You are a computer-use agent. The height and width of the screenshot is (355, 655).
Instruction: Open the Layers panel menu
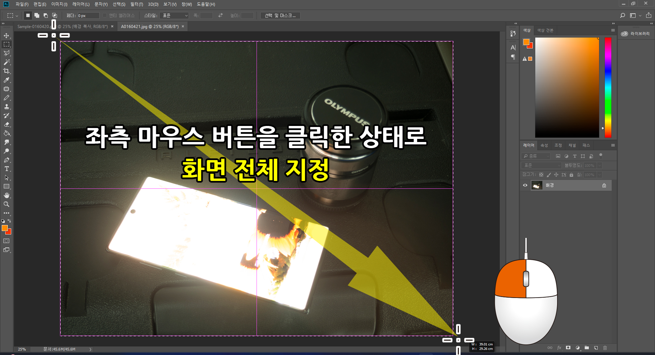[x=613, y=145]
